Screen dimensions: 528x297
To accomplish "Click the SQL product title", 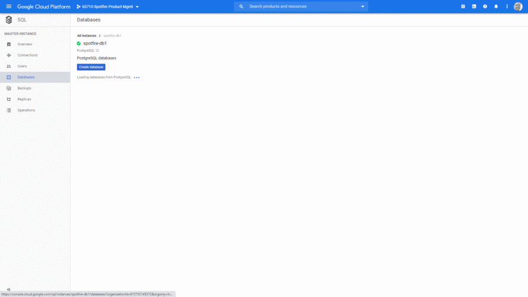I will coord(22,20).
